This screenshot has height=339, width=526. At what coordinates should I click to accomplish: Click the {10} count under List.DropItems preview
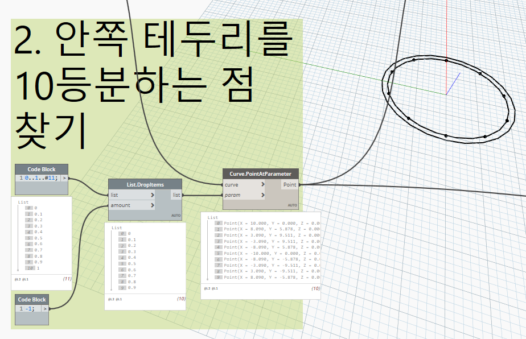pyautogui.click(x=181, y=299)
